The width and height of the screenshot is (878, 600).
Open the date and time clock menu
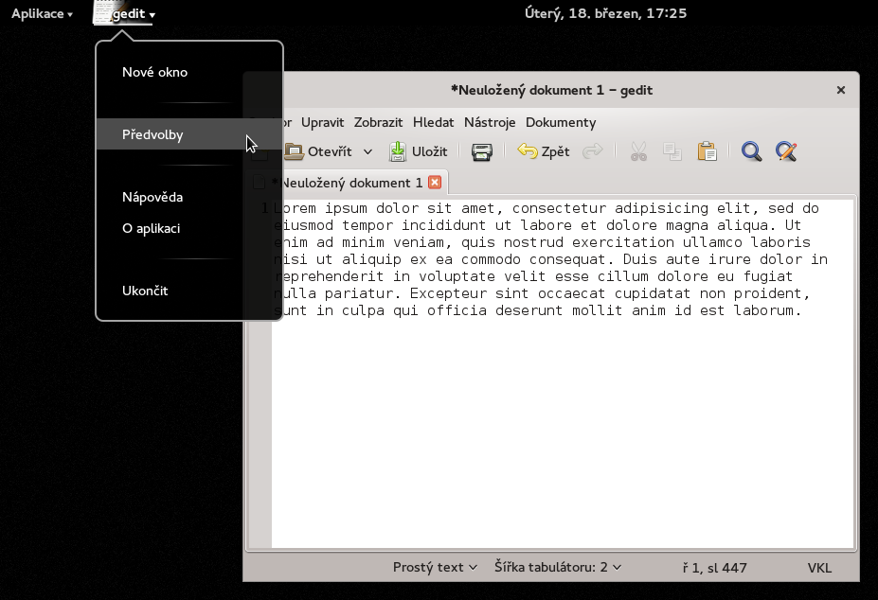605,13
